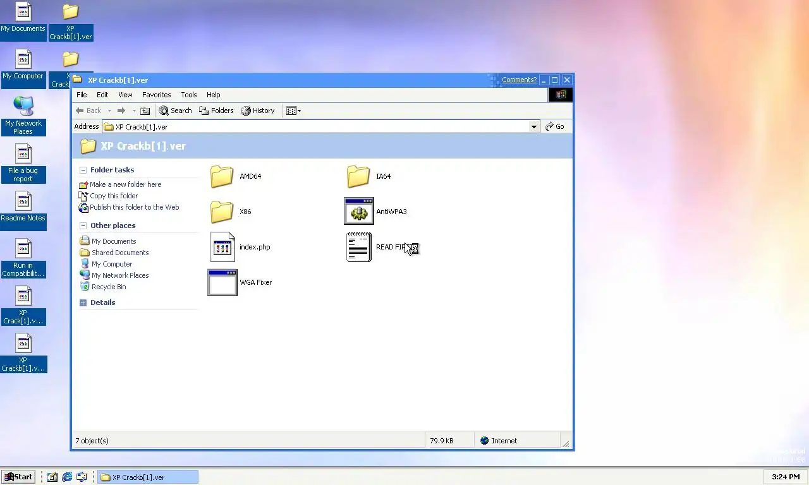
Task: Open the File menu
Action: (x=82, y=95)
